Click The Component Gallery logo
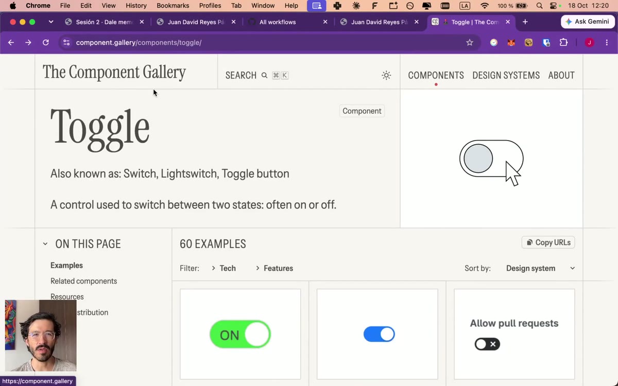The image size is (618, 386). pos(114,72)
